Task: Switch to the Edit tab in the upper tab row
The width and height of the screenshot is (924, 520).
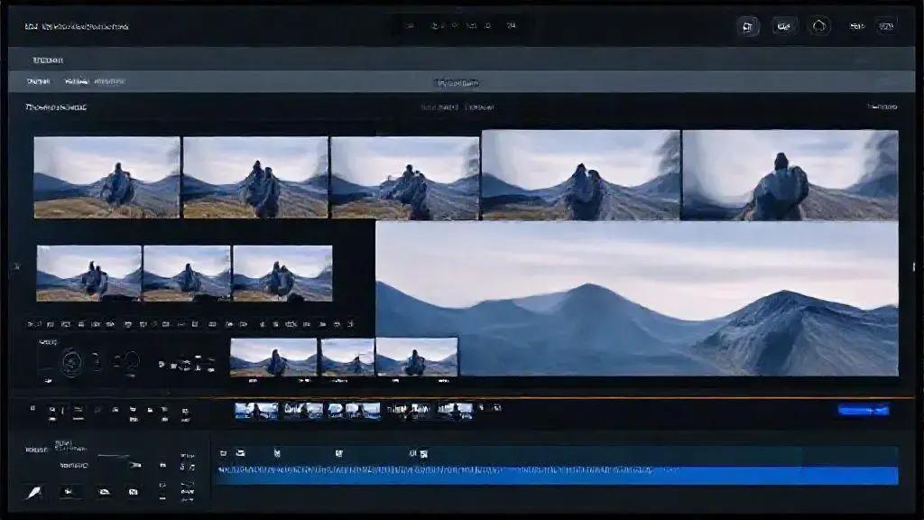Action: coord(77,79)
